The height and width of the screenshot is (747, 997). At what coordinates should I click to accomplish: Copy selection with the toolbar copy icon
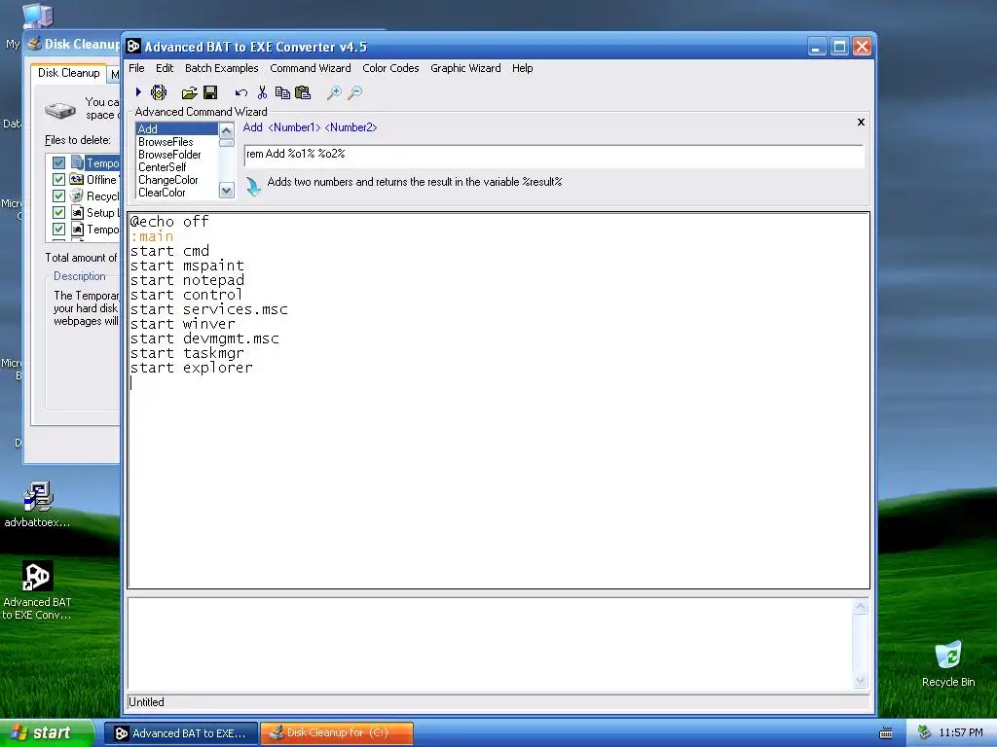pyautogui.click(x=282, y=92)
